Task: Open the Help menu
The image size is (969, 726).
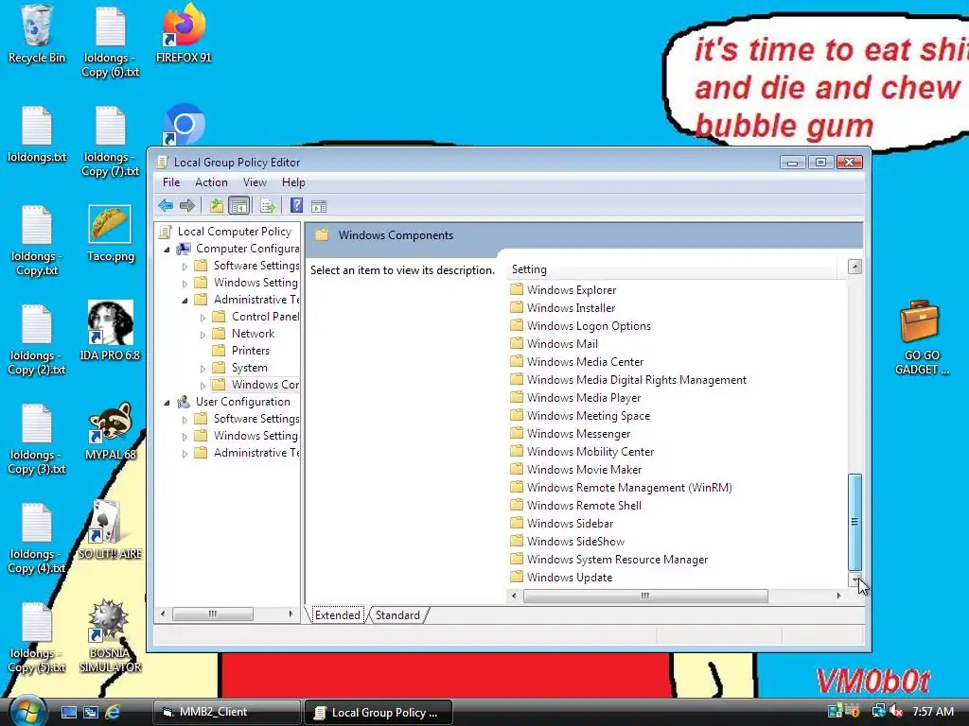Action: [x=293, y=182]
